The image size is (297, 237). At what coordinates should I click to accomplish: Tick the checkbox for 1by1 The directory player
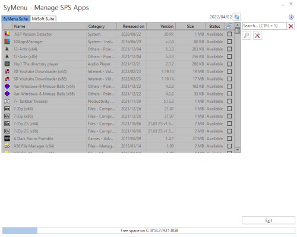pos(229,64)
